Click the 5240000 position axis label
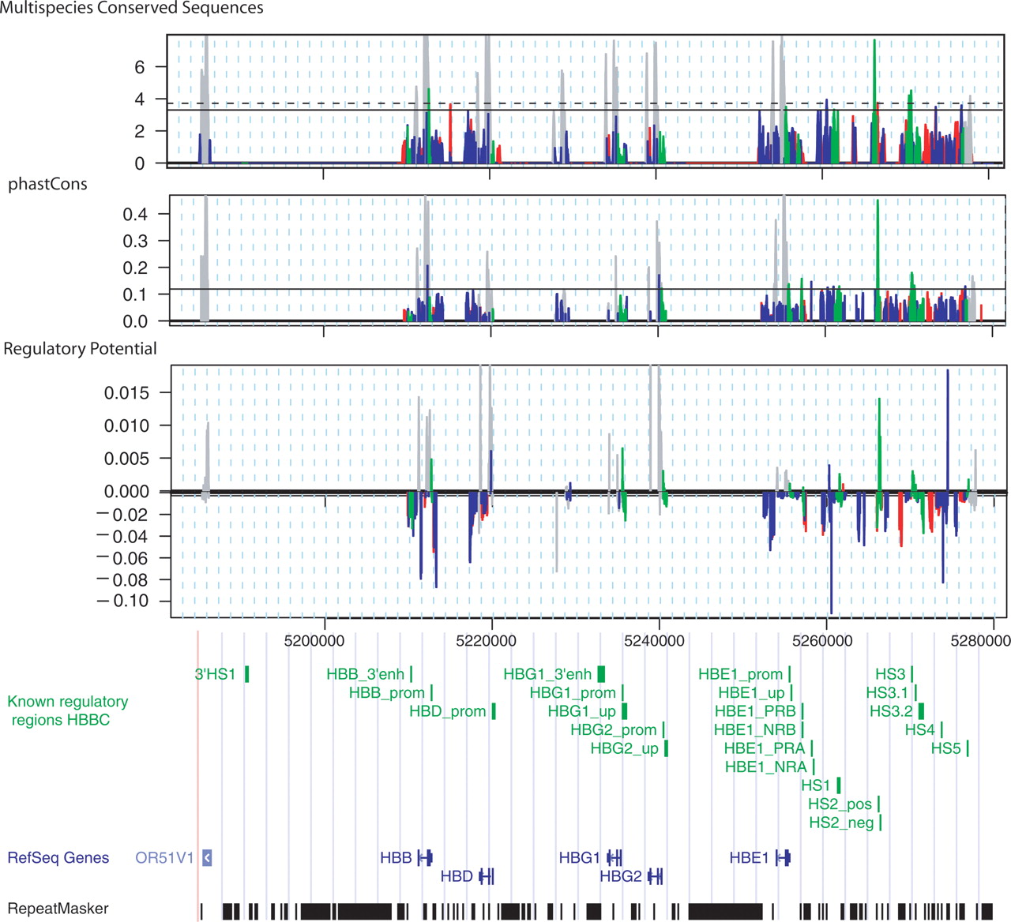The height and width of the screenshot is (922, 1011). pyautogui.click(x=654, y=641)
